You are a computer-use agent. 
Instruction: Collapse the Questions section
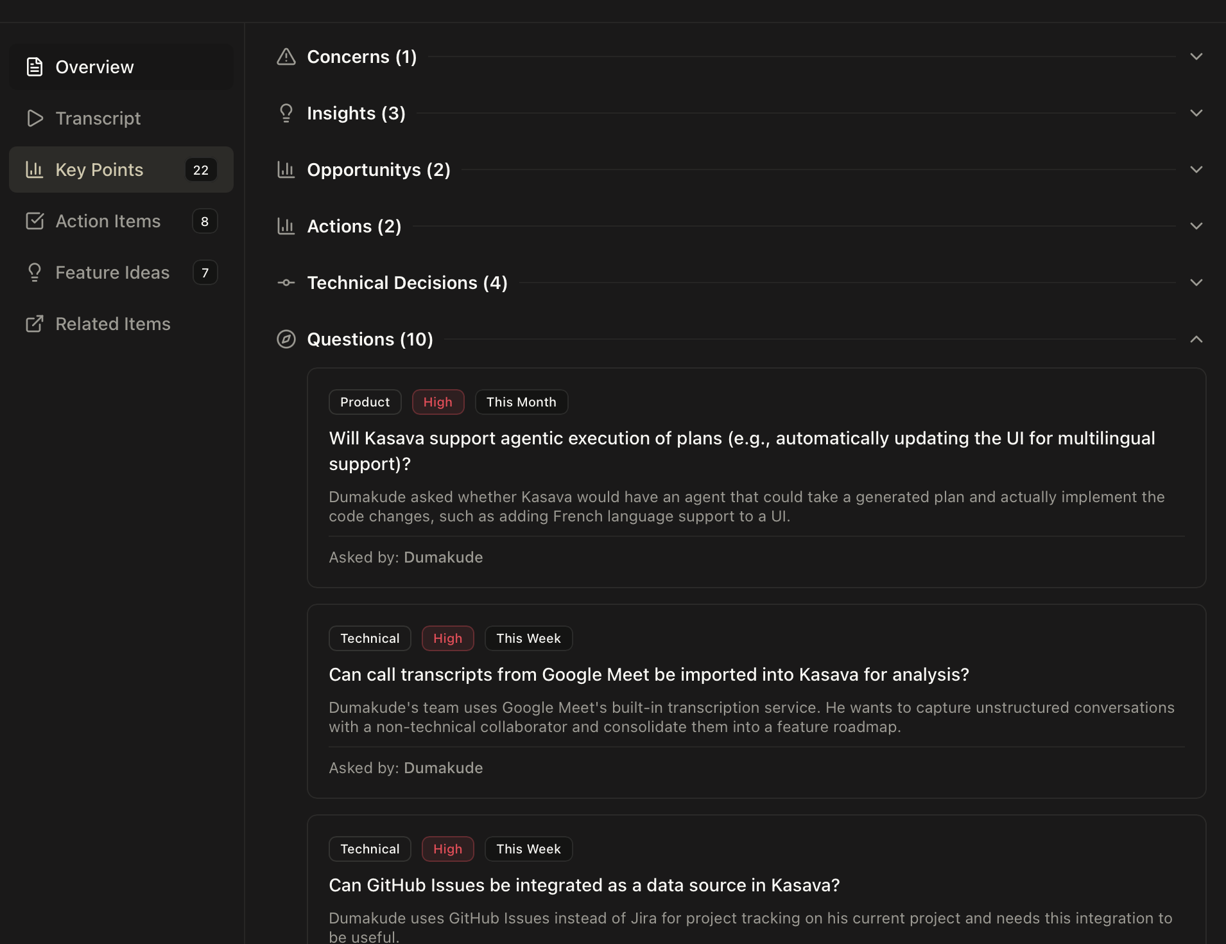click(x=1196, y=339)
